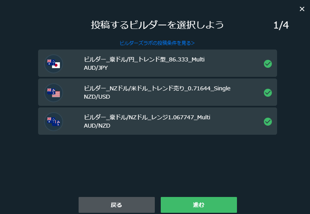The image size is (310, 214).
Task: Toggle the checkmark for NZドル/米ドル builder
Action: click(x=268, y=93)
